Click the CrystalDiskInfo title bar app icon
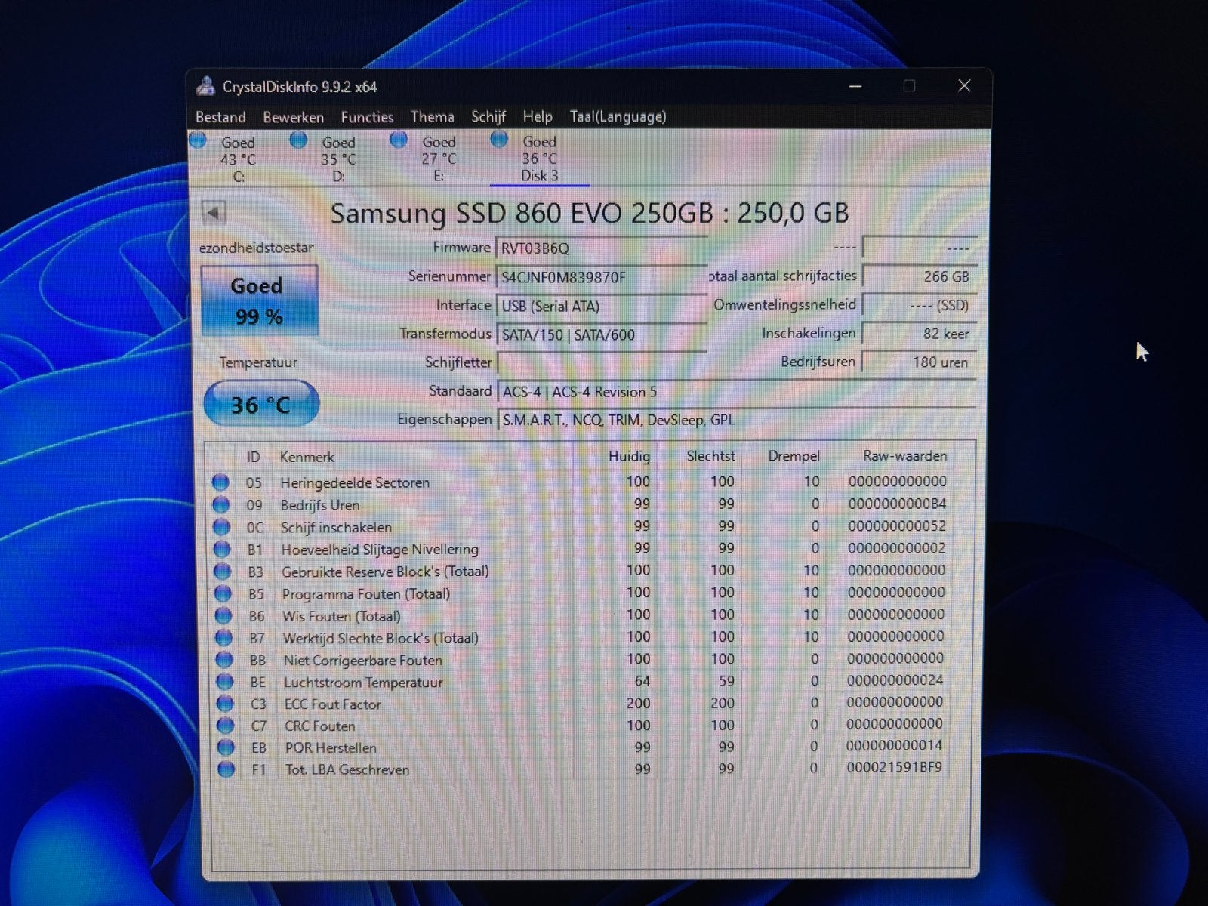This screenshot has width=1208, height=906. click(205, 86)
